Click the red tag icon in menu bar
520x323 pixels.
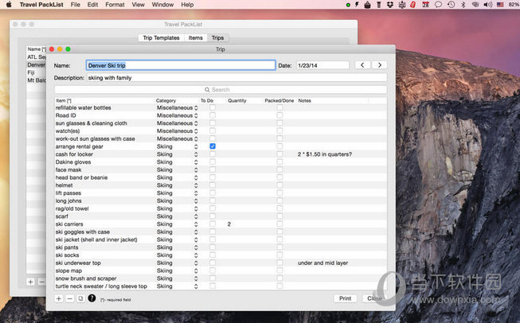coord(413,5)
